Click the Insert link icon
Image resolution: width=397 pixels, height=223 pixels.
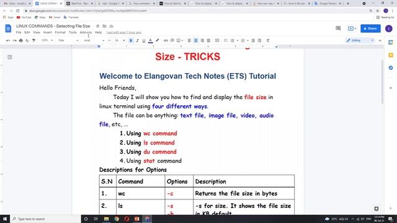pyautogui.click(x=166, y=40)
